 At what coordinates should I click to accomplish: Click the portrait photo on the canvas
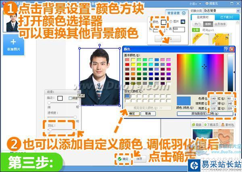(x=100, y=77)
